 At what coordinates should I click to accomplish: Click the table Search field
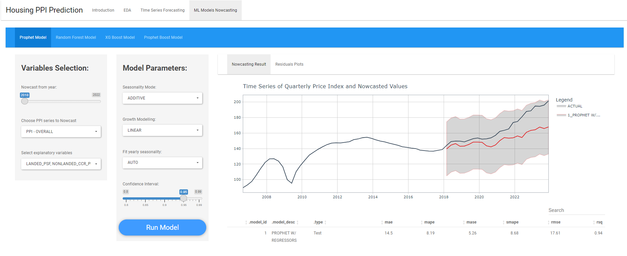click(576, 210)
